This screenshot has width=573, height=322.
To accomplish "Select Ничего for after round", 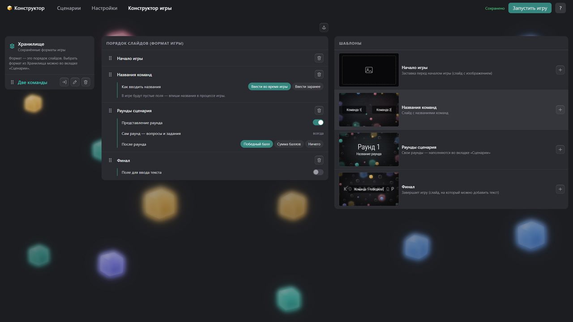I will click(314, 144).
